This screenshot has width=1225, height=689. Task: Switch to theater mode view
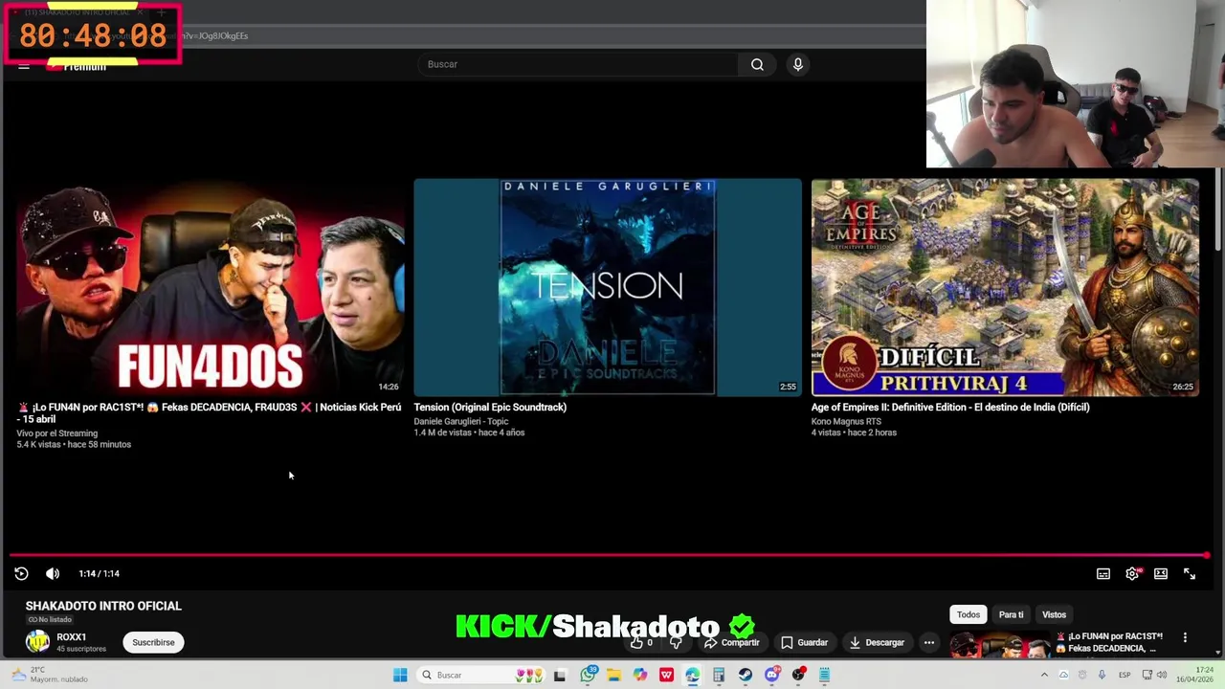point(1161,573)
